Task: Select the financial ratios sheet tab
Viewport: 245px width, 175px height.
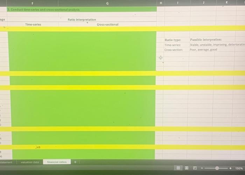Action: (57, 162)
